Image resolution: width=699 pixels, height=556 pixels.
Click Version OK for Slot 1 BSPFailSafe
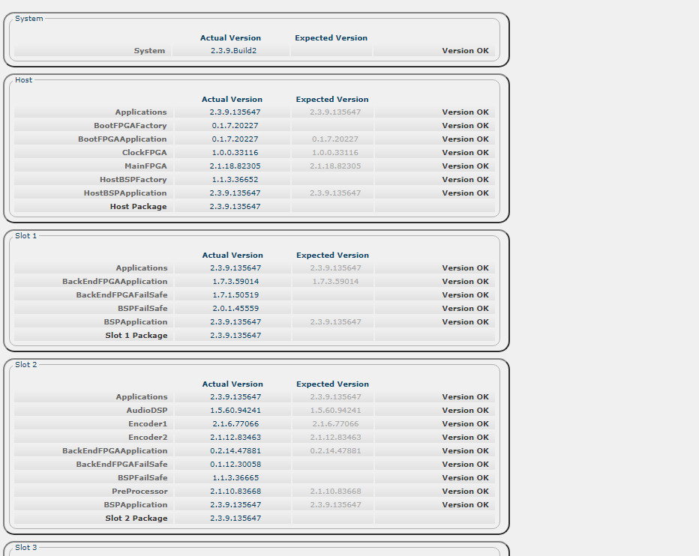coord(466,308)
